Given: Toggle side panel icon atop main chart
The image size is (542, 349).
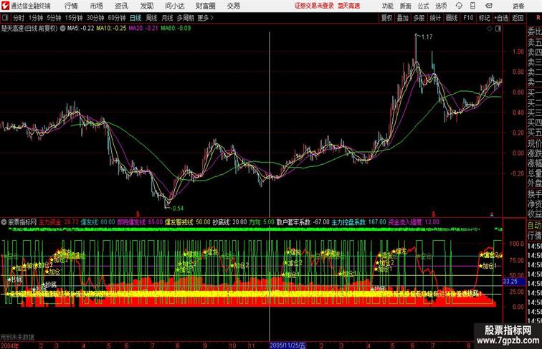Looking at the screenshot, I should [498, 29].
